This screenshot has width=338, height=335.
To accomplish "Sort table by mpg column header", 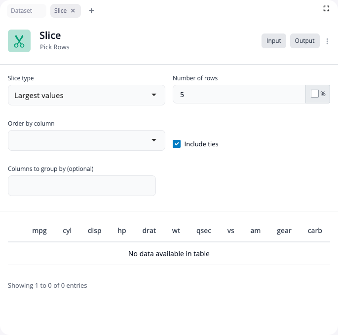I will (x=39, y=231).
